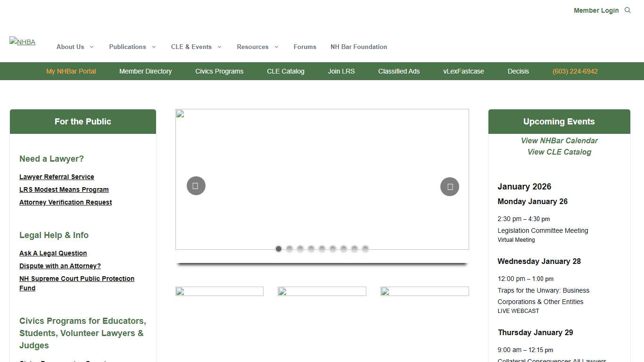Advance carousel to next slide
The image size is (644, 362).
(449, 187)
